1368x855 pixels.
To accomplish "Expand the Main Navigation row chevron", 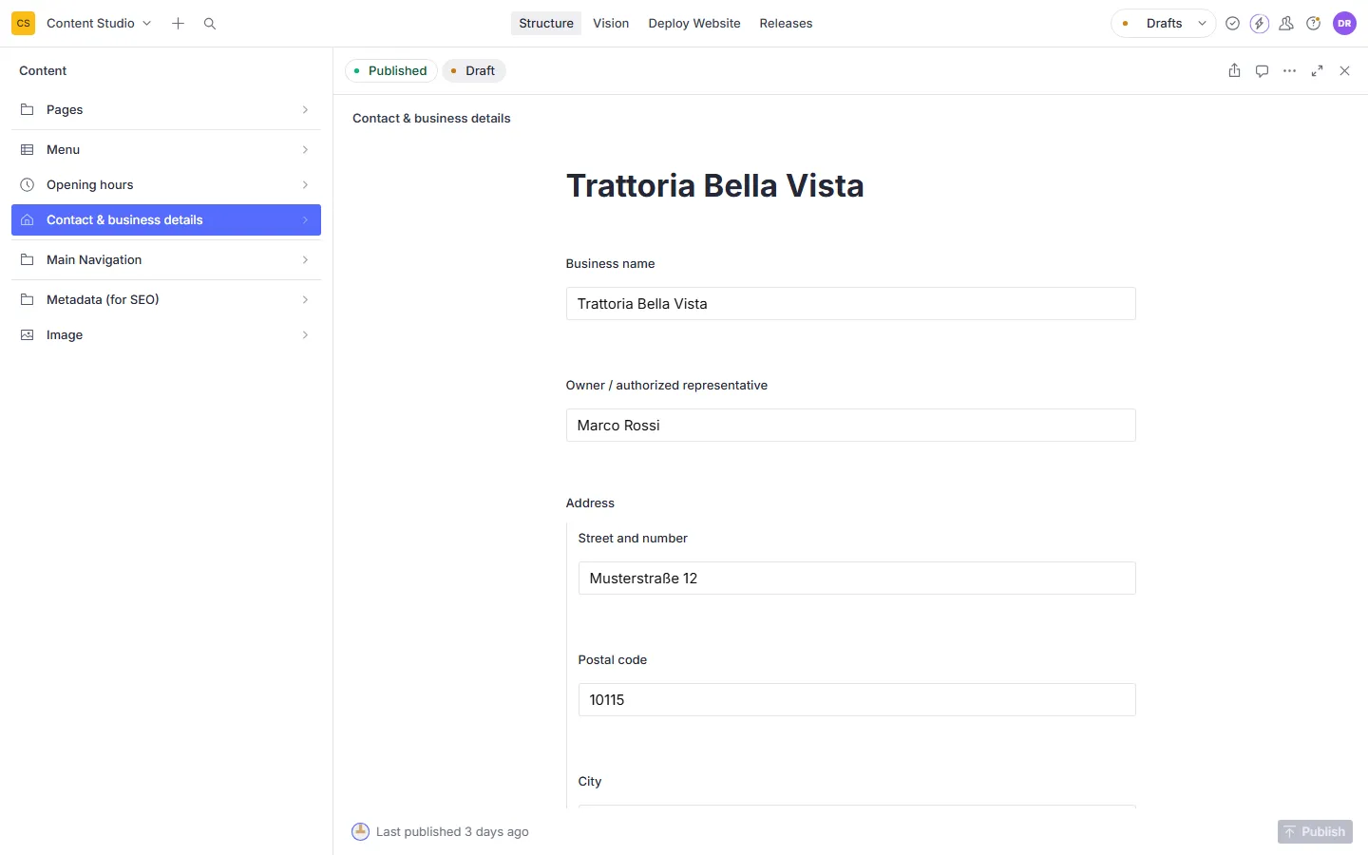I will tap(305, 259).
